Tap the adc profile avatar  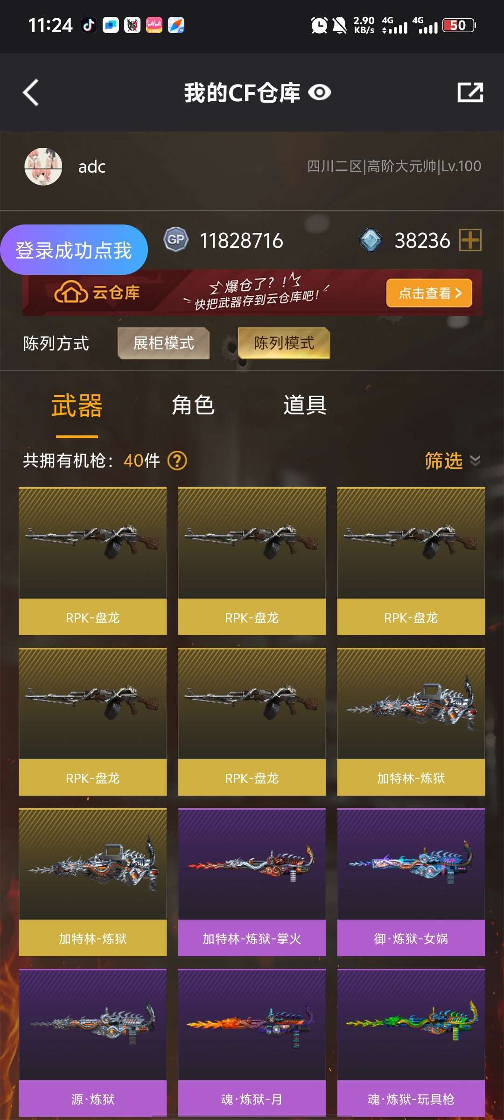point(43,167)
